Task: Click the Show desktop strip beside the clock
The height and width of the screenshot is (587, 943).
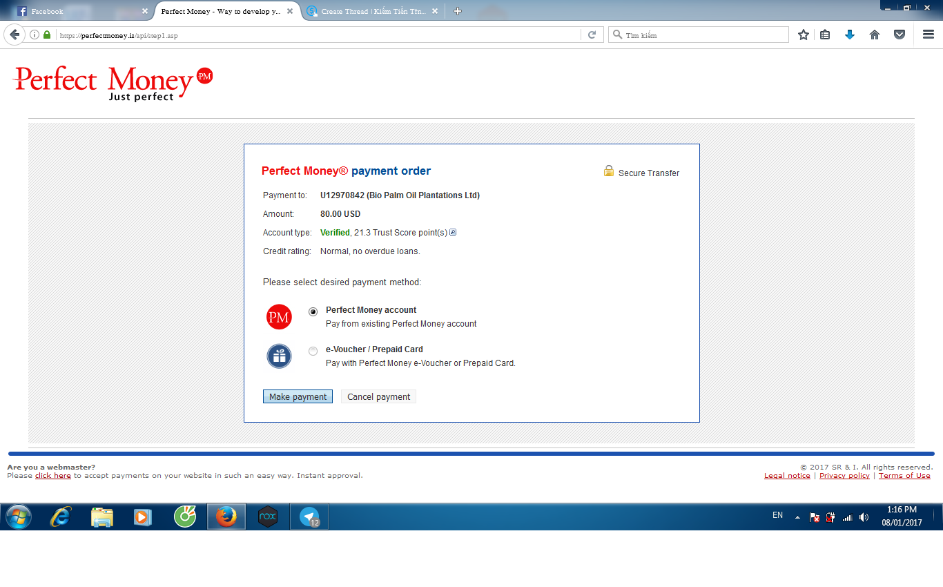Action: 937,517
